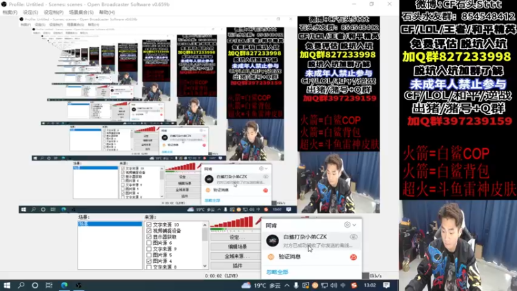The image size is (517, 291).
Task: Uncheck the 显示器获取 source checkbox
Action: [149, 237]
